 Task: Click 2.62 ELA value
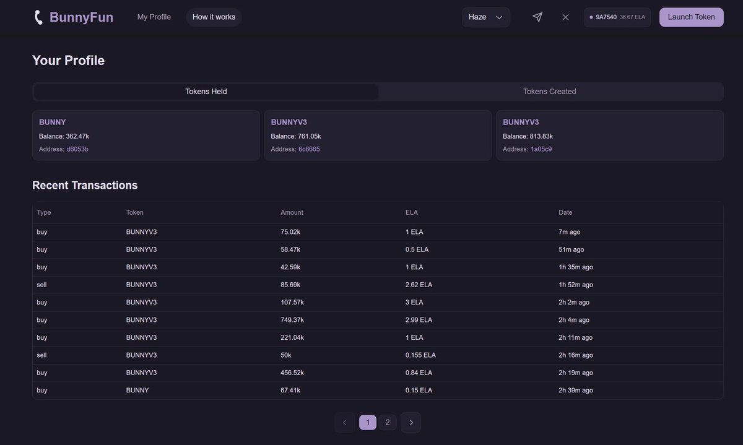coord(419,285)
